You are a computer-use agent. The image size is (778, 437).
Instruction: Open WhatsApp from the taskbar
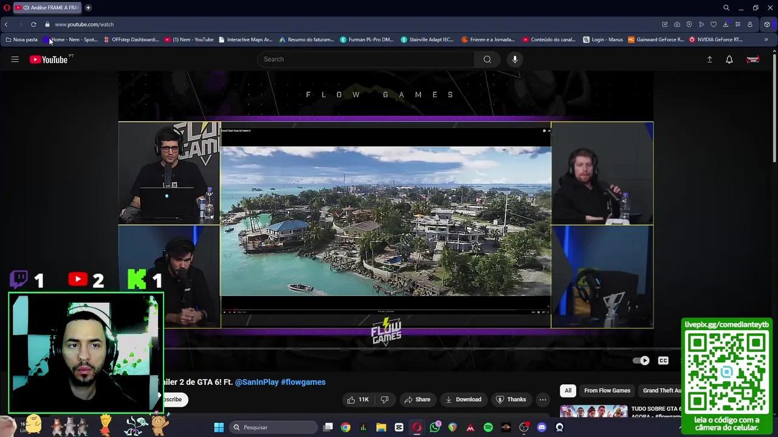[435, 427]
